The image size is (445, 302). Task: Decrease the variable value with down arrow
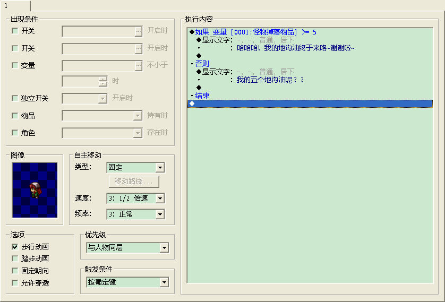coord(102,84)
